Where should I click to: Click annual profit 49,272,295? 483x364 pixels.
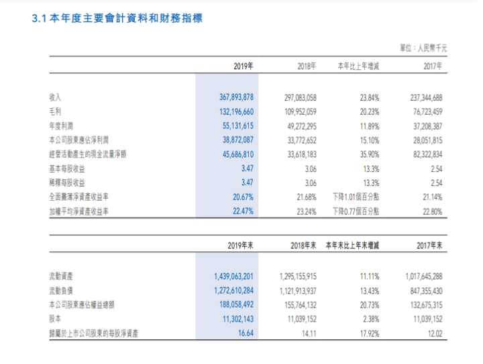click(302, 126)
